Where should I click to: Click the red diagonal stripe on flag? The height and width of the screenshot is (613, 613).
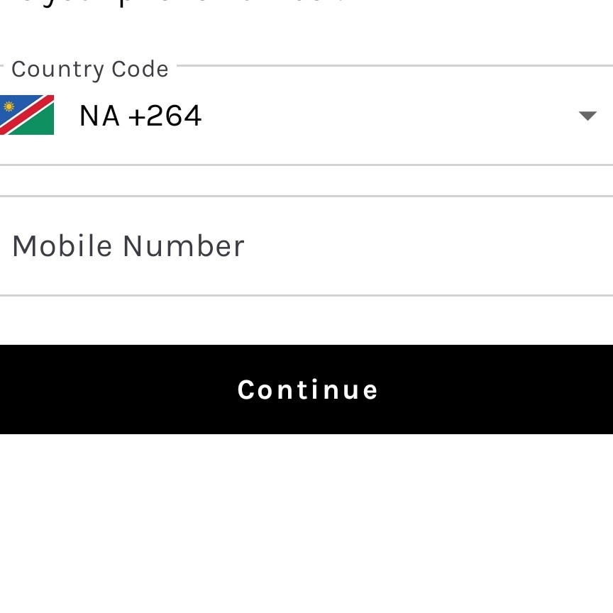pyautogui.click(x=27, y=115)
